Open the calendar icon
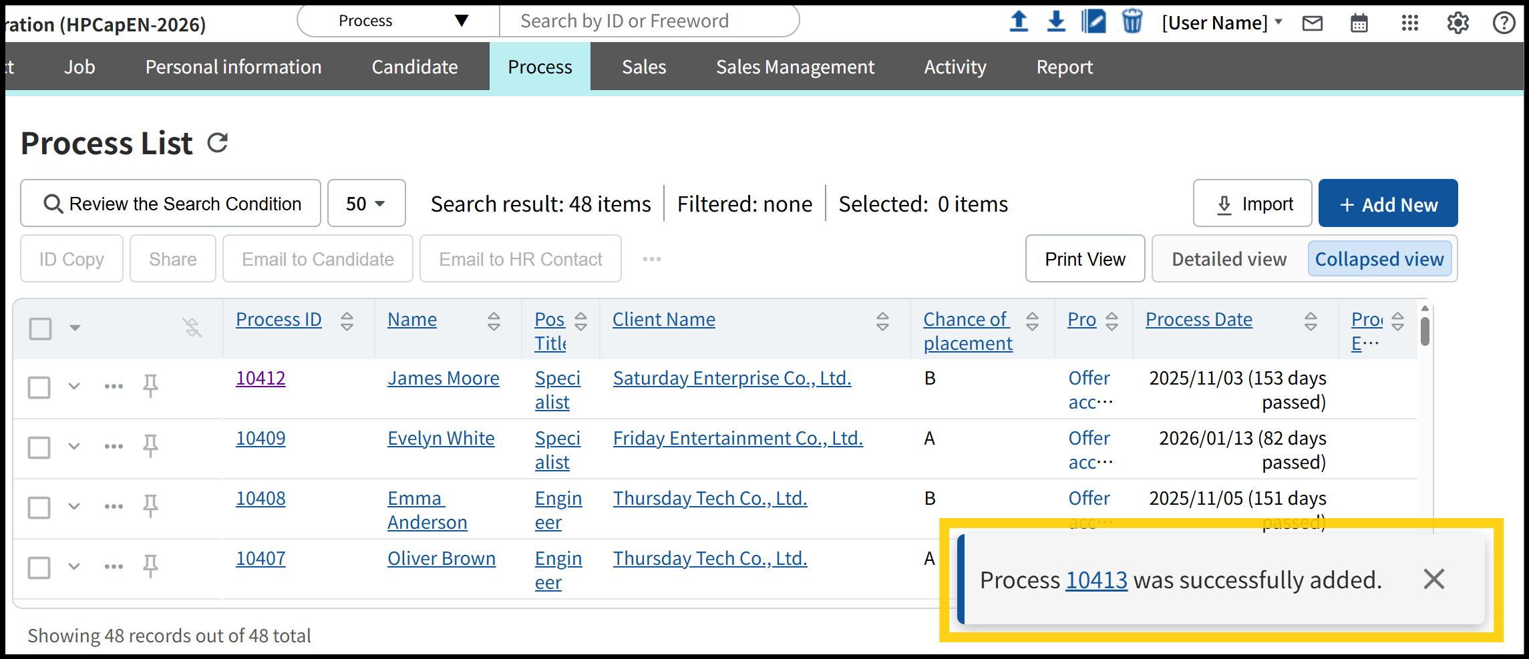The image size is (1529, 659). 1359,23
